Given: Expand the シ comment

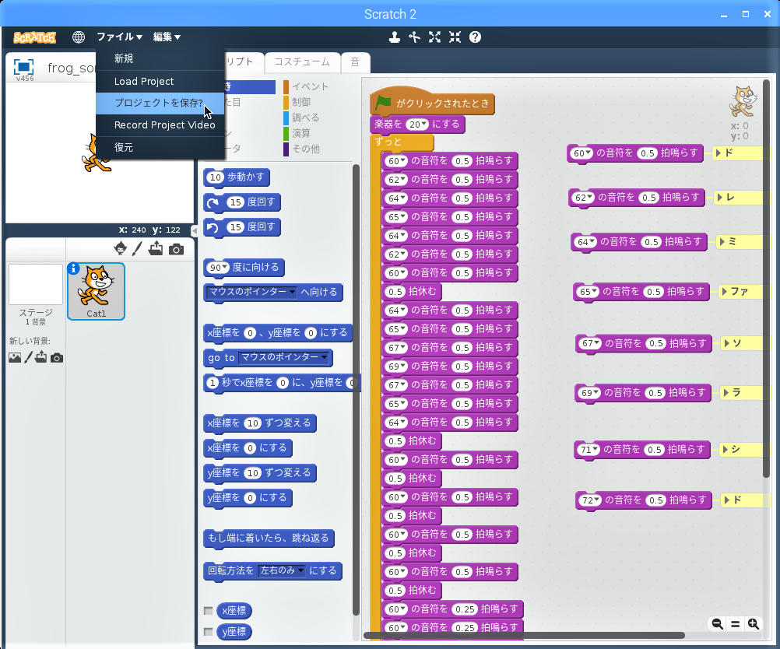Looking at the screenshot, I should pyautogui.click(x=726, y=450).
